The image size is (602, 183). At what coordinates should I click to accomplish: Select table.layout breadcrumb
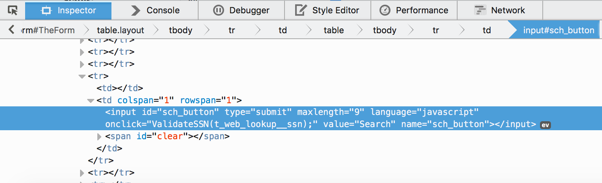120,30
